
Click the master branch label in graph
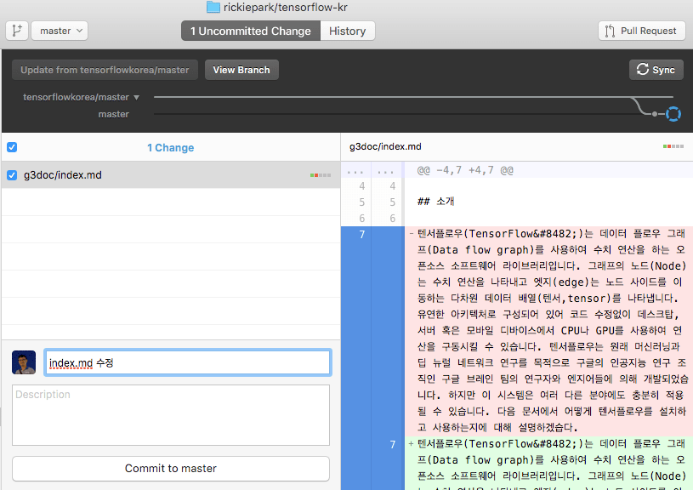(x=114, y=114)
